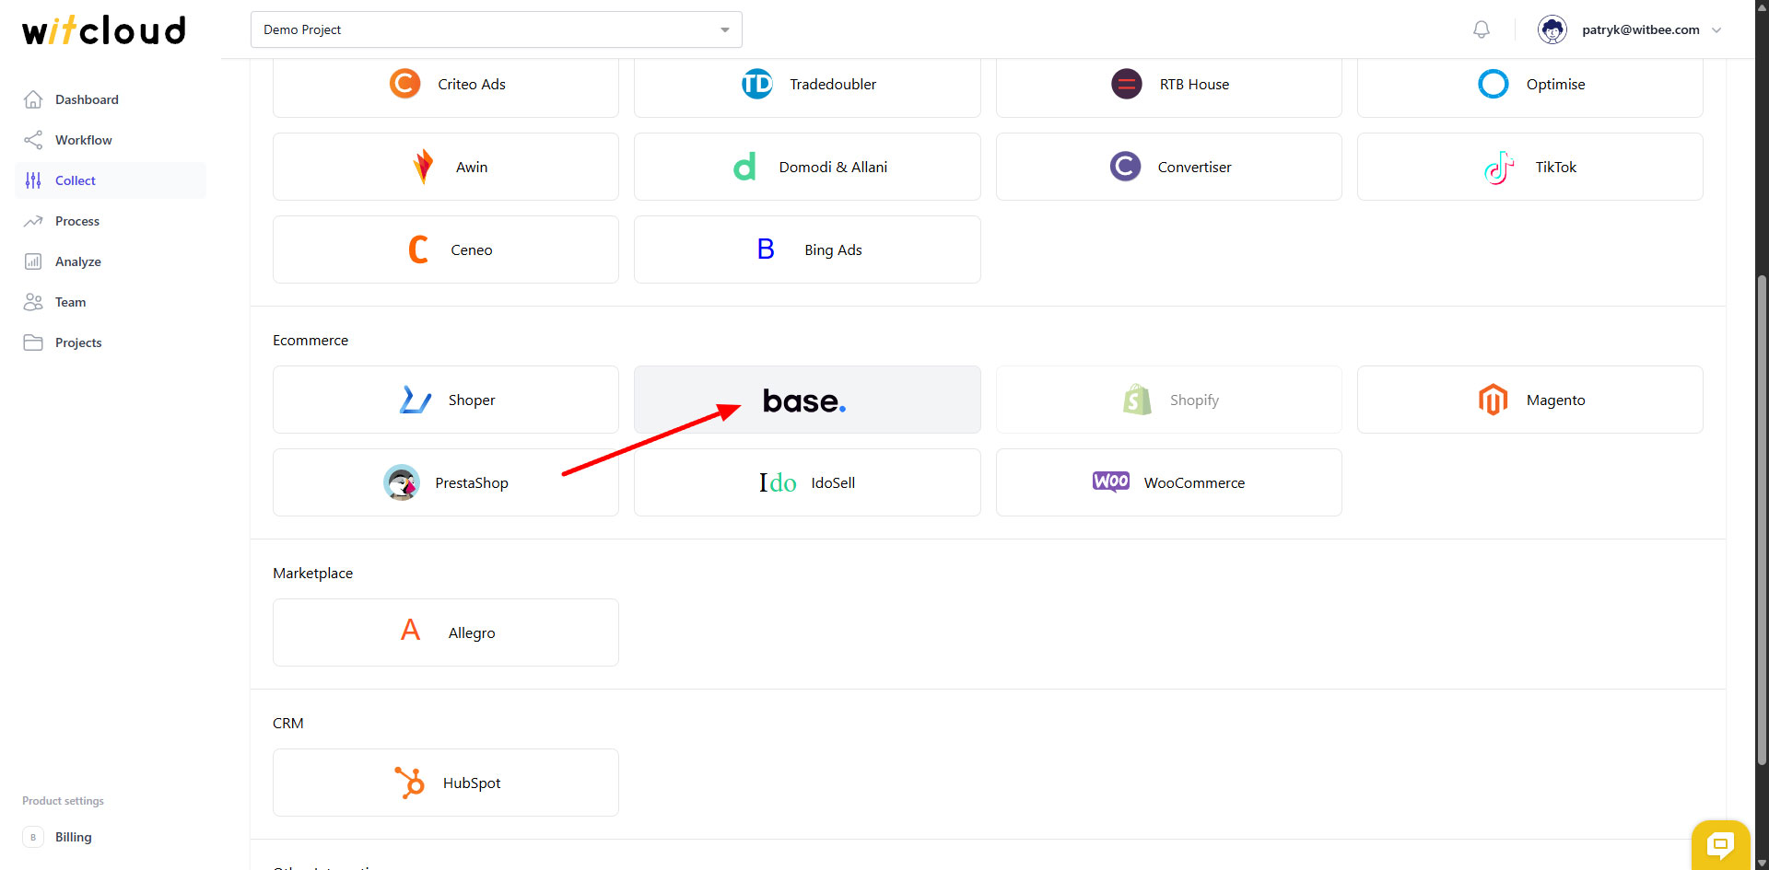
Task: Click the Shoper integration label
Action: coord(472,400)
